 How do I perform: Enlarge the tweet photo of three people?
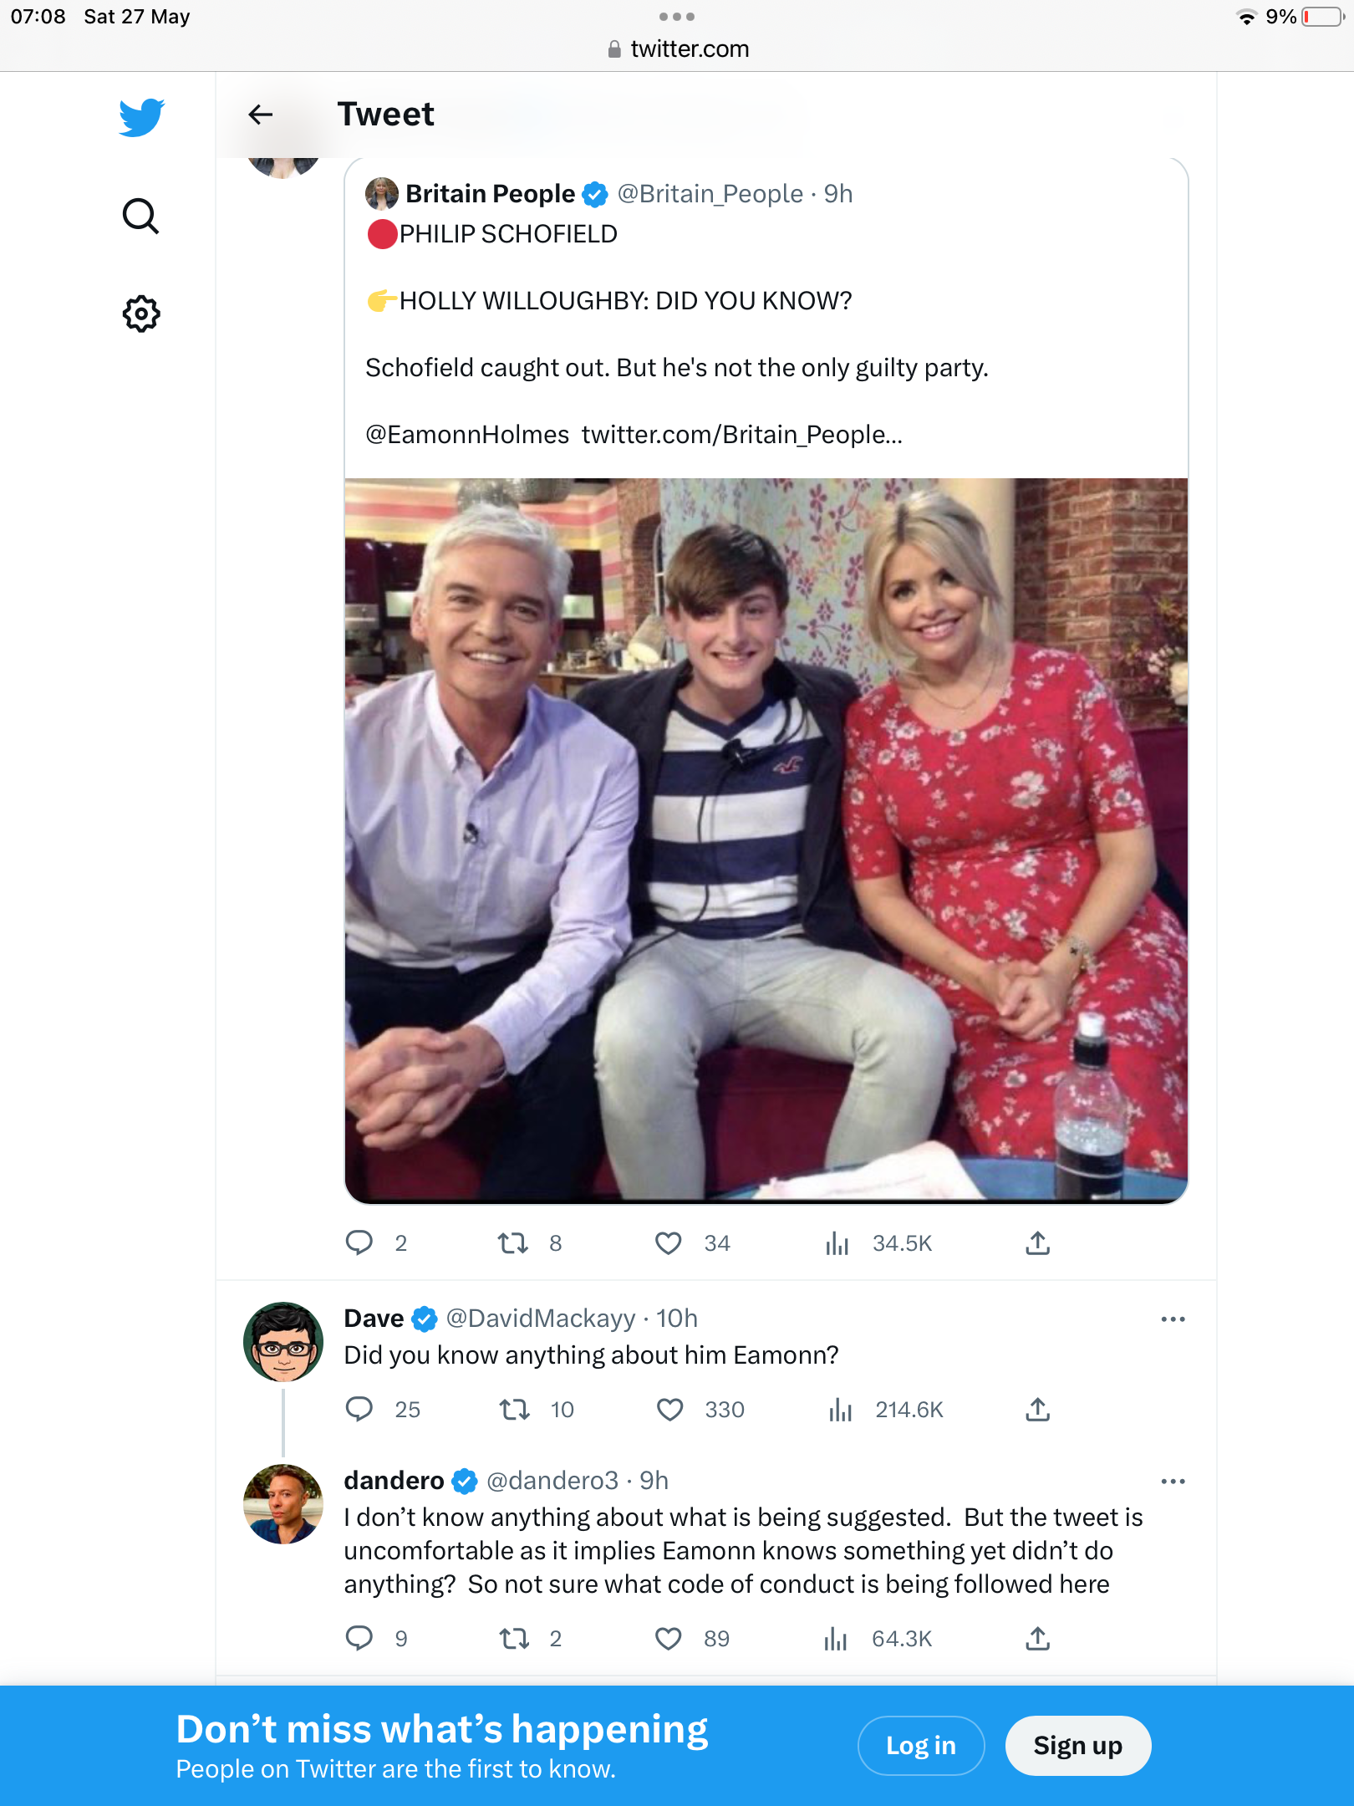(x=766, y=839)
